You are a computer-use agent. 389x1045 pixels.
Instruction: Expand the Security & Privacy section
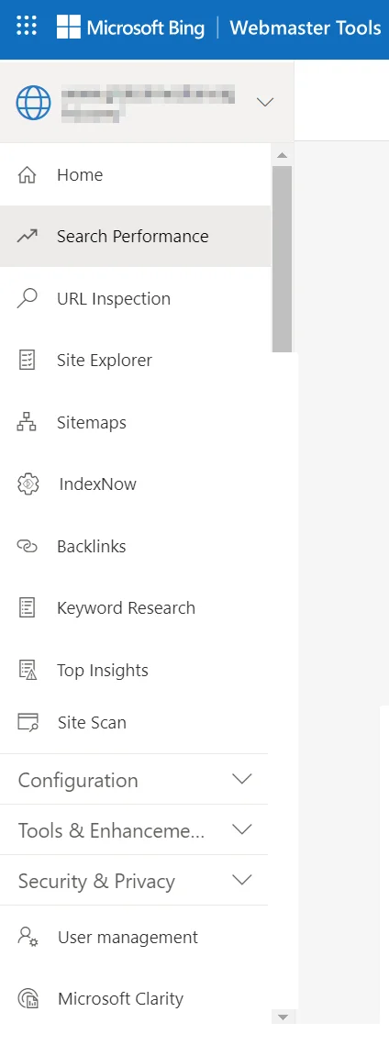(133, 881)
